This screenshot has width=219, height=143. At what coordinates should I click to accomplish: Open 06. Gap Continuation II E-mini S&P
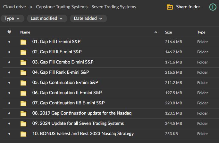pyautogui.click(x=67, y=93)
